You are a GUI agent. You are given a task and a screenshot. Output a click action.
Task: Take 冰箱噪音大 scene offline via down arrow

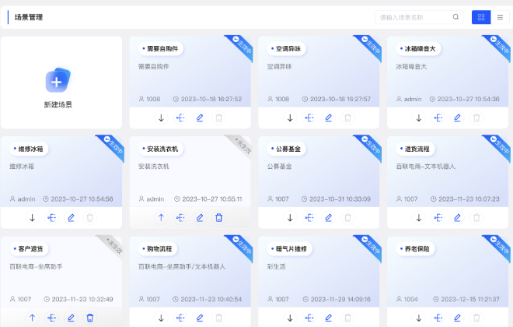tap(419, 118)
